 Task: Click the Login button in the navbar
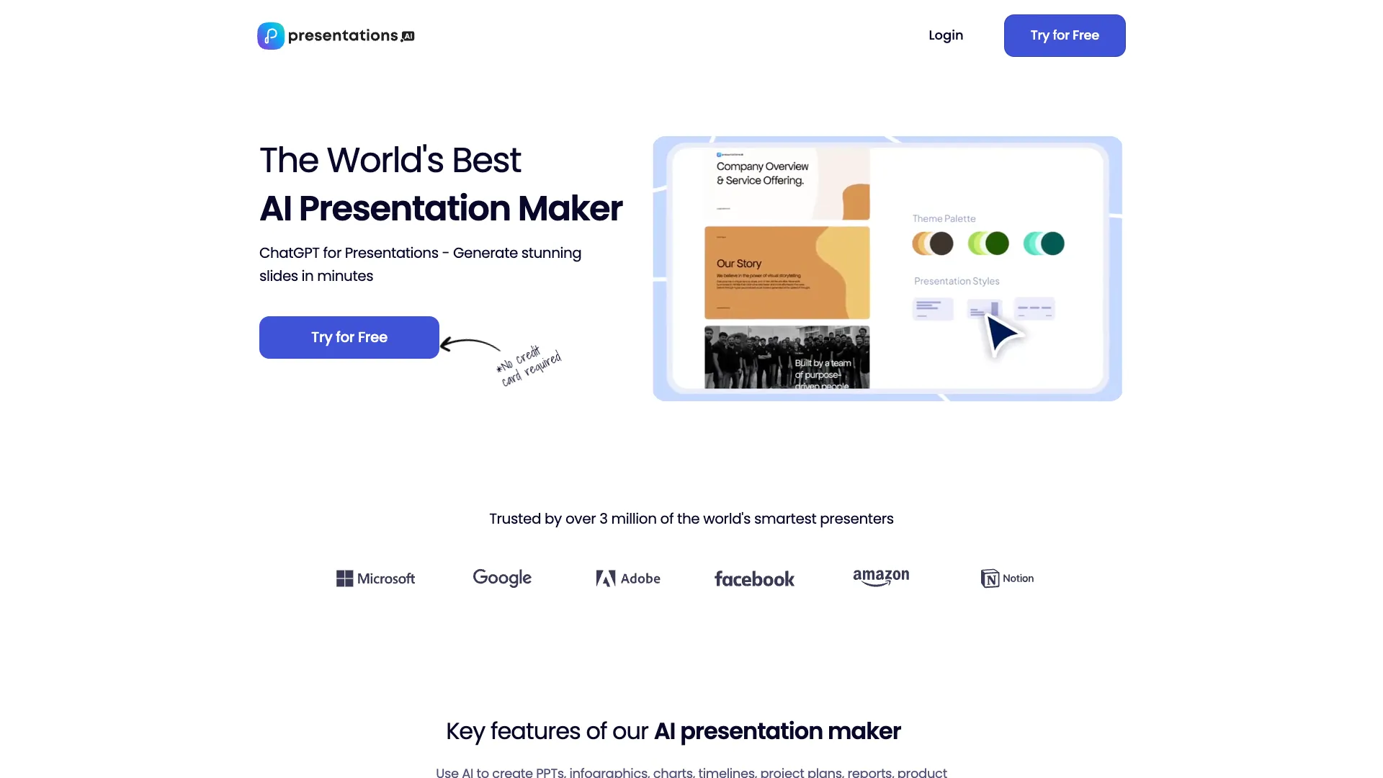tap(946, 35)
